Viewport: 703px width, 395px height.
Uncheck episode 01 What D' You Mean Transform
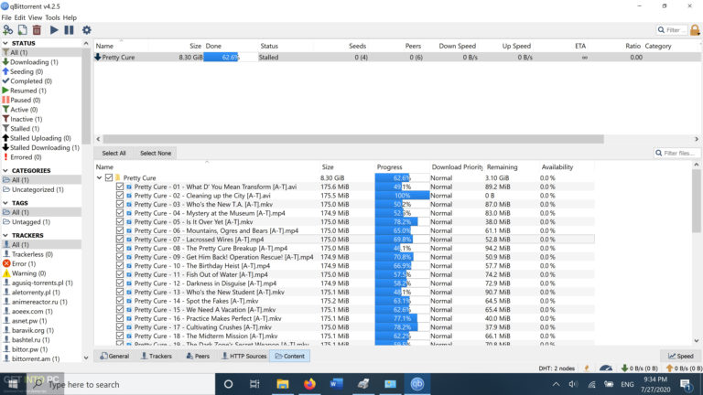point(120,187)
